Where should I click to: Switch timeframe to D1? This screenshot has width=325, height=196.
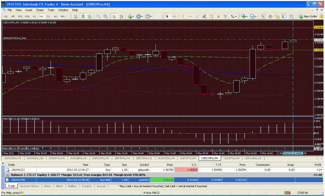[48, 17]
